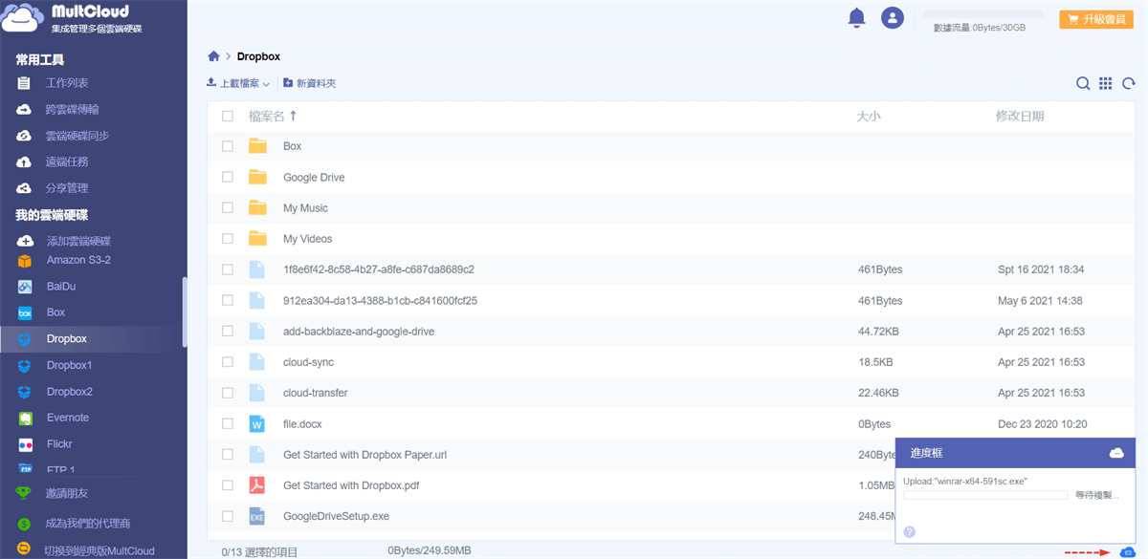
Task: Open the notifications bell
Action: point(856,17)
